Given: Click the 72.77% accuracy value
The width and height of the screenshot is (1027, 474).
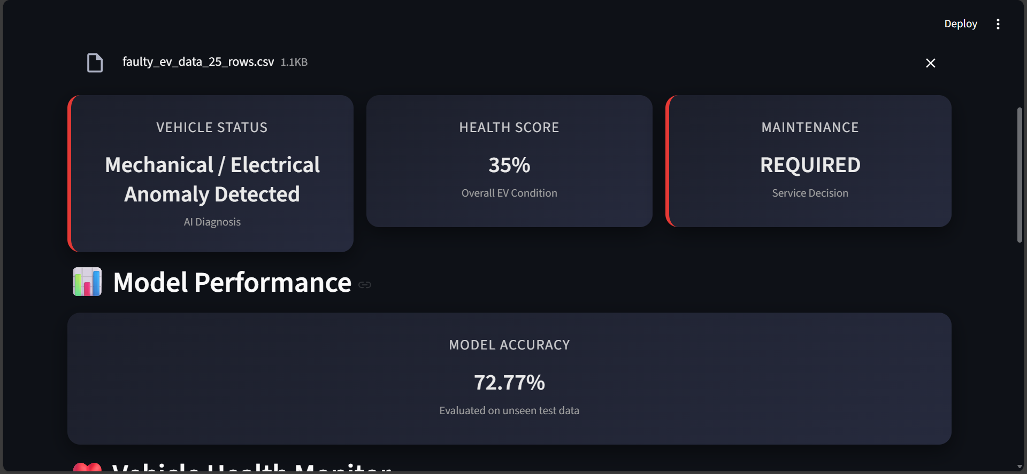Looking at the screenshot, I should (x=509, y=383).
